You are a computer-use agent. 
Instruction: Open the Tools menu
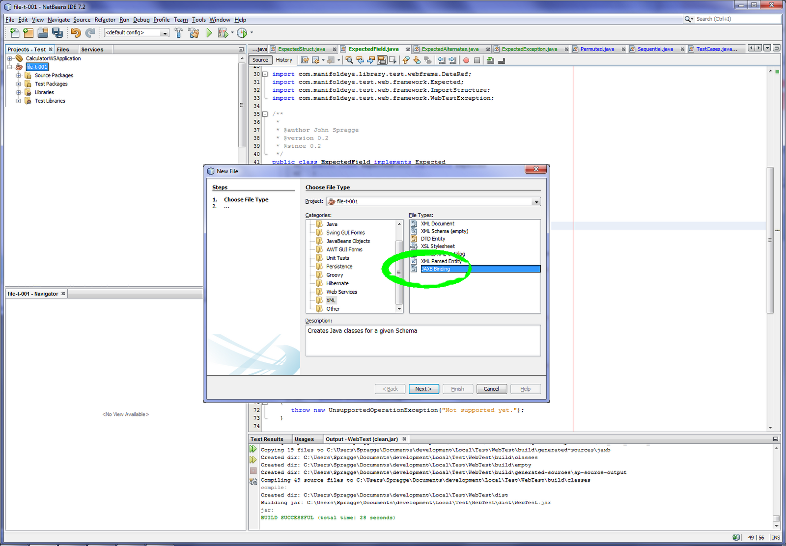198,20
